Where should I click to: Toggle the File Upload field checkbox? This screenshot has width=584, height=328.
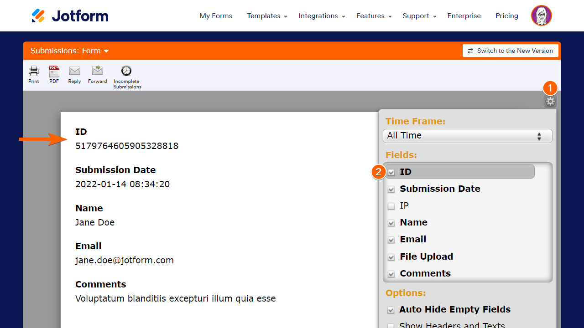coord(391,257)
